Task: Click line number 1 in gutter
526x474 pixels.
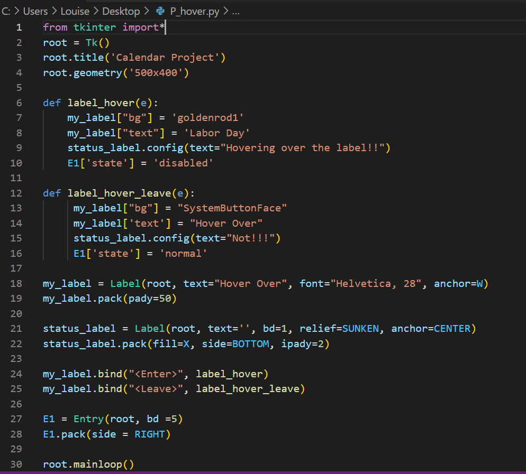Action: click(x=19, y=27)
